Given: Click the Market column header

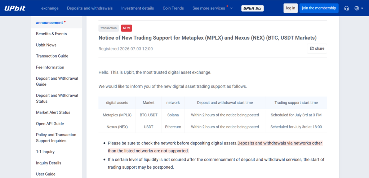Looking at the screenshot, I should pyautogui.click(x=148, y=103).
